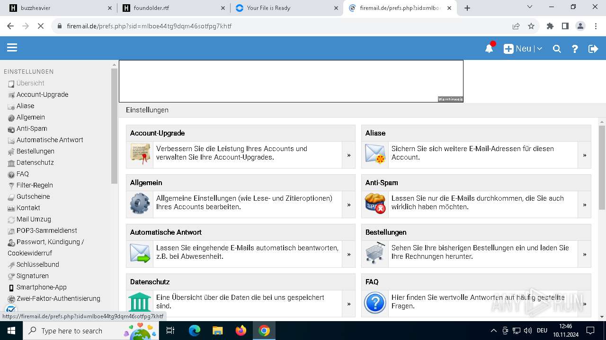
Task: Switch to the buzzheavier tab
Action: (60, 8)
